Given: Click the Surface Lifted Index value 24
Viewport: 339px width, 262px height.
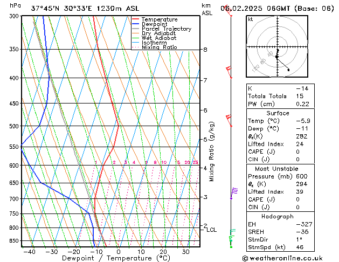Looking at the screenshot, I should coord(300,144).
